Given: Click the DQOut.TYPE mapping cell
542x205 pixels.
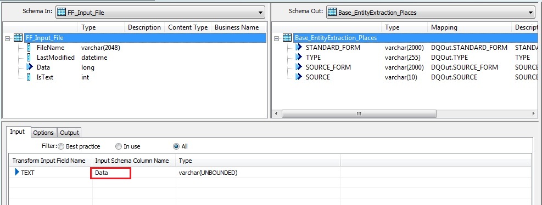Looking at the screenshot, I should click(x=449, y=58).
